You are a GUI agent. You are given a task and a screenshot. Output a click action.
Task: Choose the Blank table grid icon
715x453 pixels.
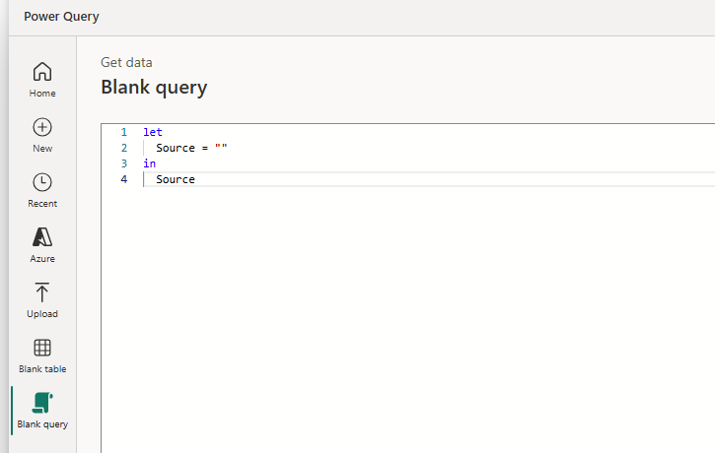pyautogui.click(x=42, y=348)
